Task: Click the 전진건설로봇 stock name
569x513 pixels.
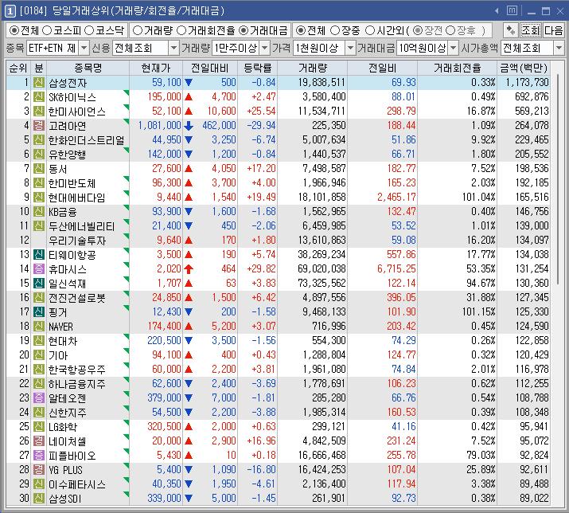Action: 77,298
